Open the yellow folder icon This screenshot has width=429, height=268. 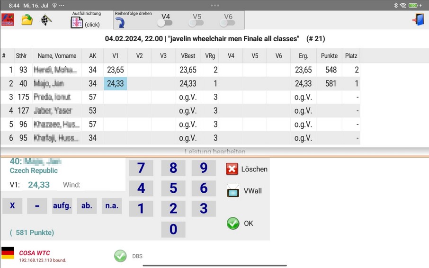coord(27,20)
